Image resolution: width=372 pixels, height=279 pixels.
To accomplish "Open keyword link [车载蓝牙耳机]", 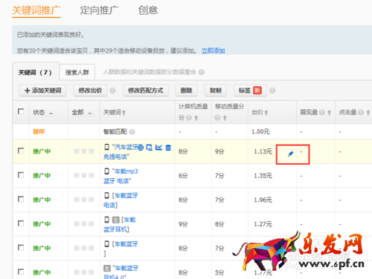I will [x=120, y=225].
